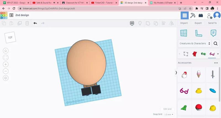Select the red Pokeball shape thumbnail
221x118 pixels.
click(198, 107)
